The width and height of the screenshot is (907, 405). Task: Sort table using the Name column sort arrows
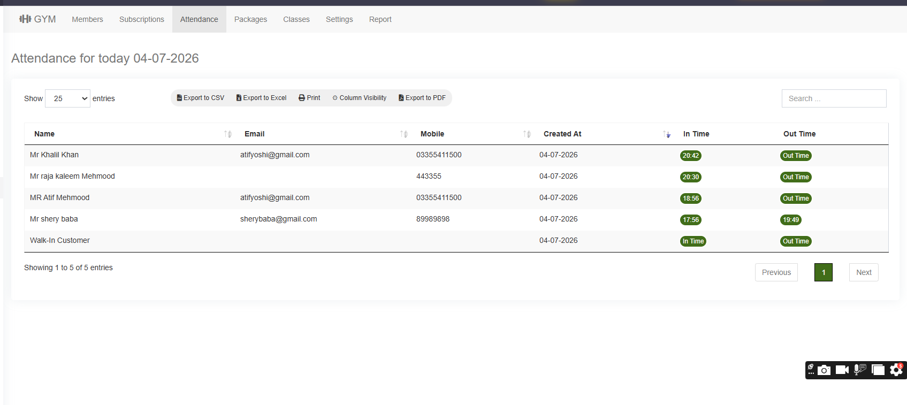[228, 134]
